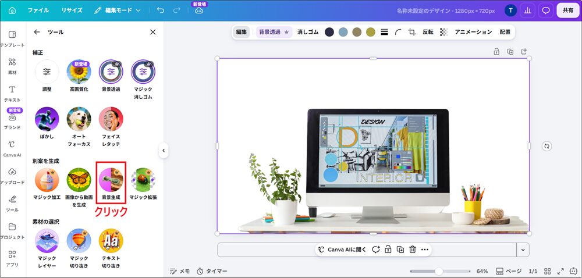582x278 pixels.
Task: Pick the light blue color swatch
Action: click(x=343, y=32)
